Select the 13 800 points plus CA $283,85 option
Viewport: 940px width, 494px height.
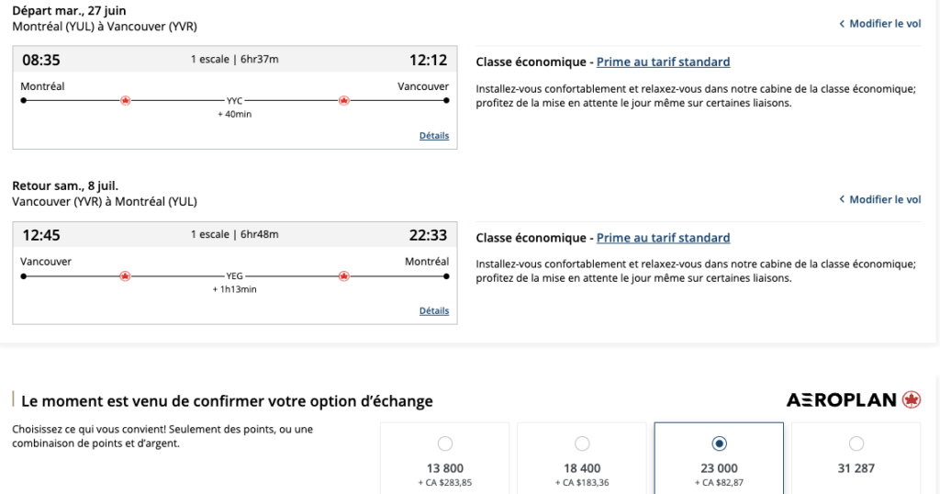coord(445,444)
